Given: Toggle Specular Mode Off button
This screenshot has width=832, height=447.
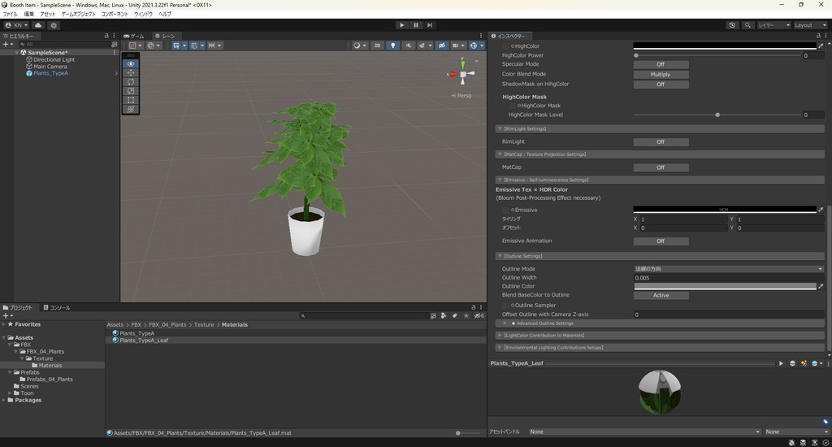Looking at the screenshot, I should click(661, 64).
